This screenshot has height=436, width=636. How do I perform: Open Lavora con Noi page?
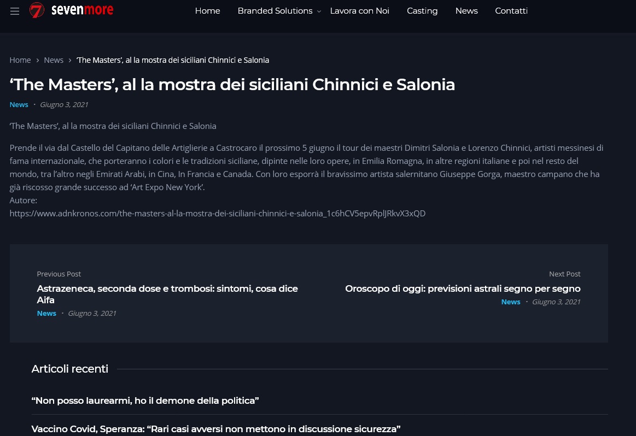pos(359,11)
